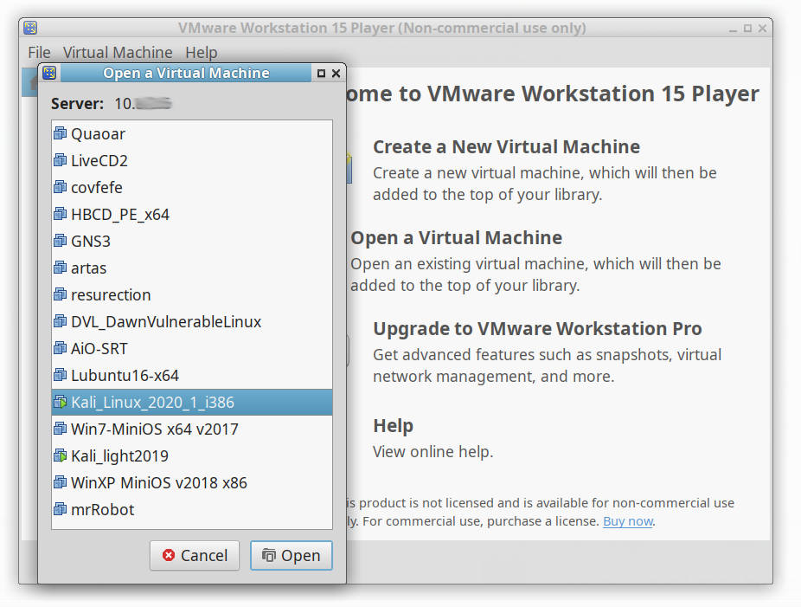Select the AiO-SRT virtual machine name
This screenshot has height=607, width=801.
tap(99, 349)
